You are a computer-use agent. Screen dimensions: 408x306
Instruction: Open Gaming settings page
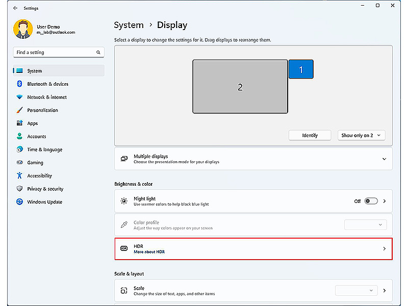pos(59,162)
